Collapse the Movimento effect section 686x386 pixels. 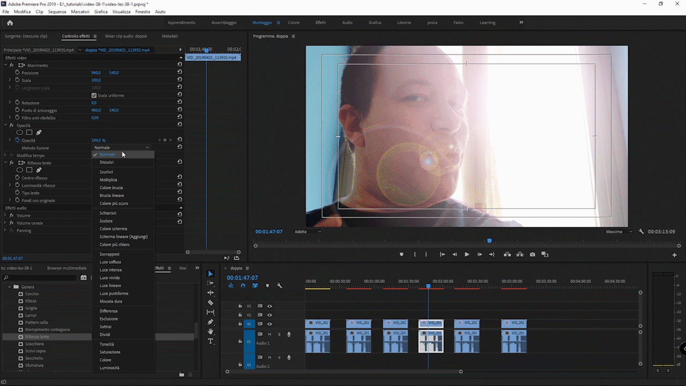click(x=5, y=65)
